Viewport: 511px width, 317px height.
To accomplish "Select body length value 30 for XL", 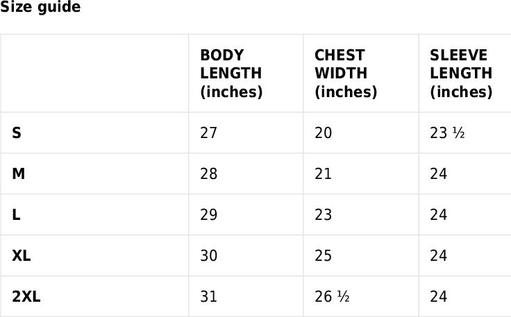I will 208,255.
